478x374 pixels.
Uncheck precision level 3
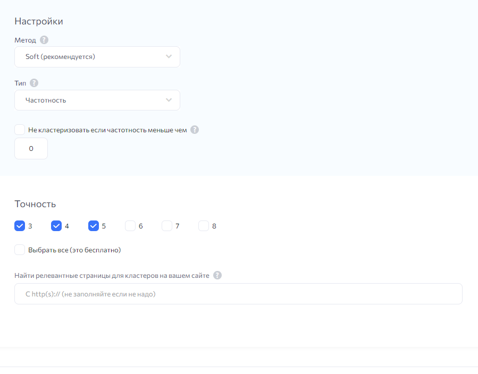click(x=20, y=226)
